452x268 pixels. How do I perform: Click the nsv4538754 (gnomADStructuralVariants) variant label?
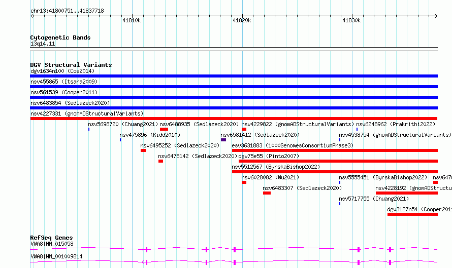(395, 135)
